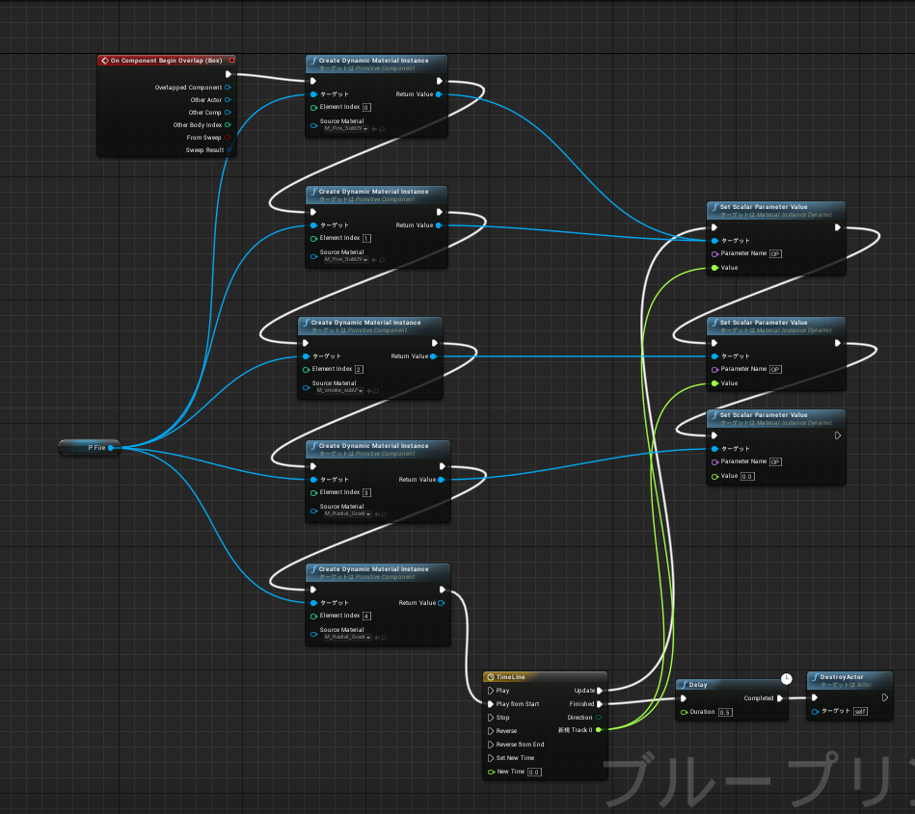Click the Delay Duration input pin

684,713
